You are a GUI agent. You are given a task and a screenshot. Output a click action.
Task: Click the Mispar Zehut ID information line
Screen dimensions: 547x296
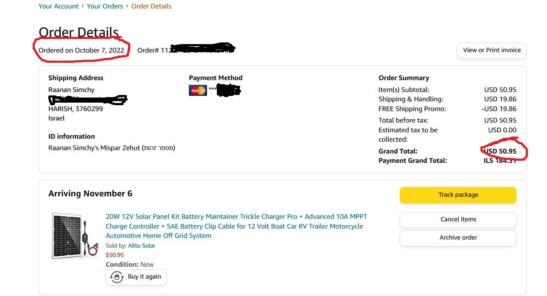point(112,148)
